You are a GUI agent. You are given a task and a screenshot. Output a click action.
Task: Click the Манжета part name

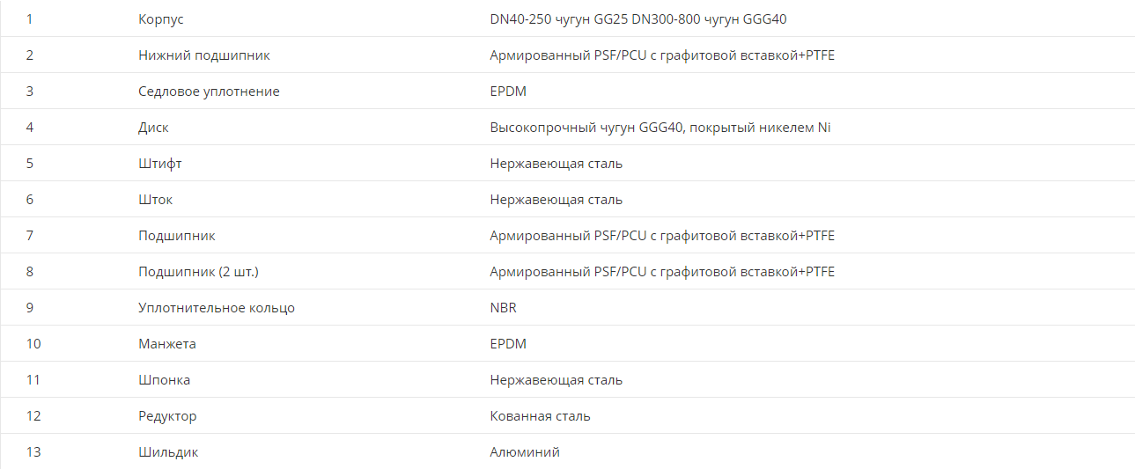[167, 344]
